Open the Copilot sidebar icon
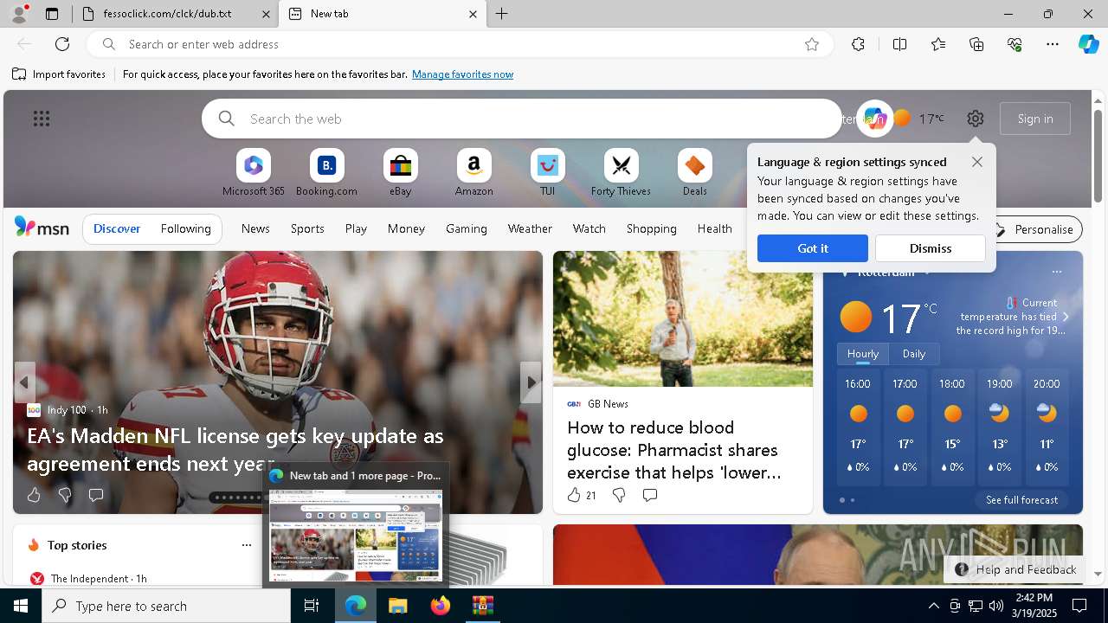 [1088, 44]
